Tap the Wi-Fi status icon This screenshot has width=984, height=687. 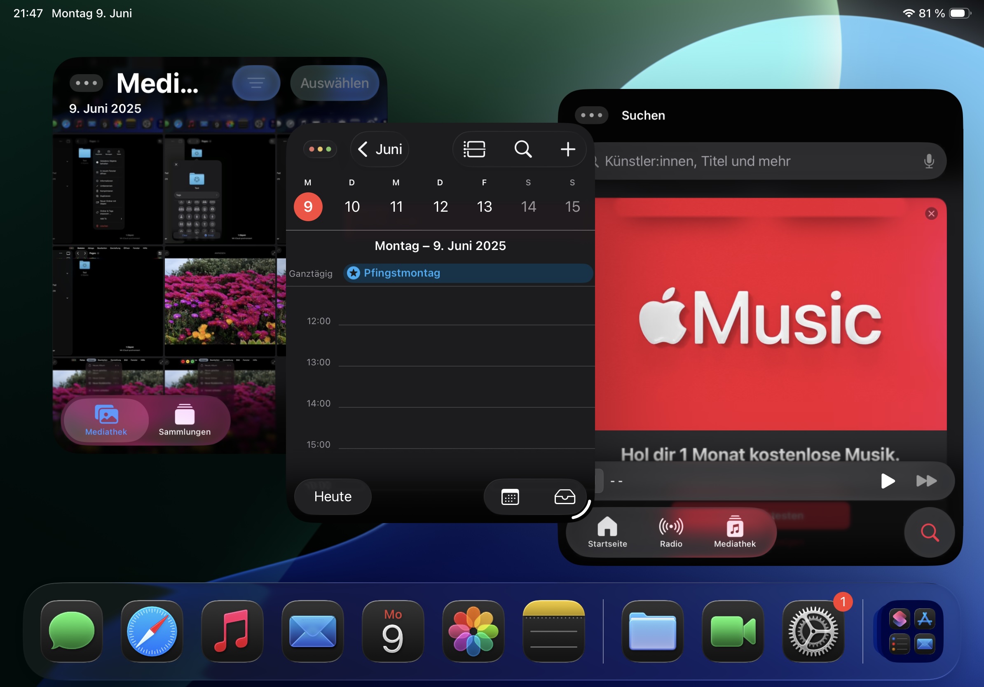coord(908,13)
